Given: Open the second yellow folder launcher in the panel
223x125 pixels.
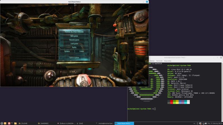Looking at the screenshot, I should click(x=16, y=123).
